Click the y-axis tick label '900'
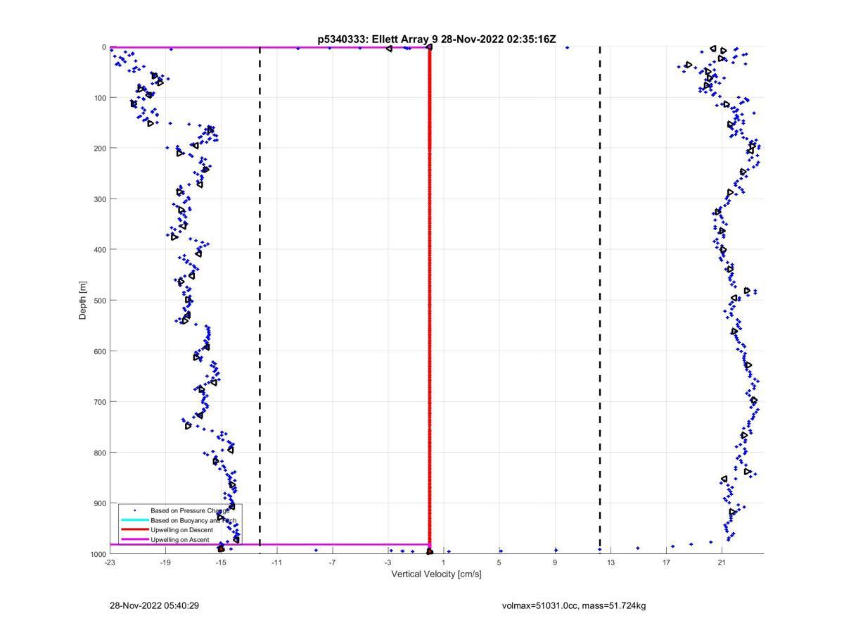Screen dimensions: 844x623 click(100, 503)
